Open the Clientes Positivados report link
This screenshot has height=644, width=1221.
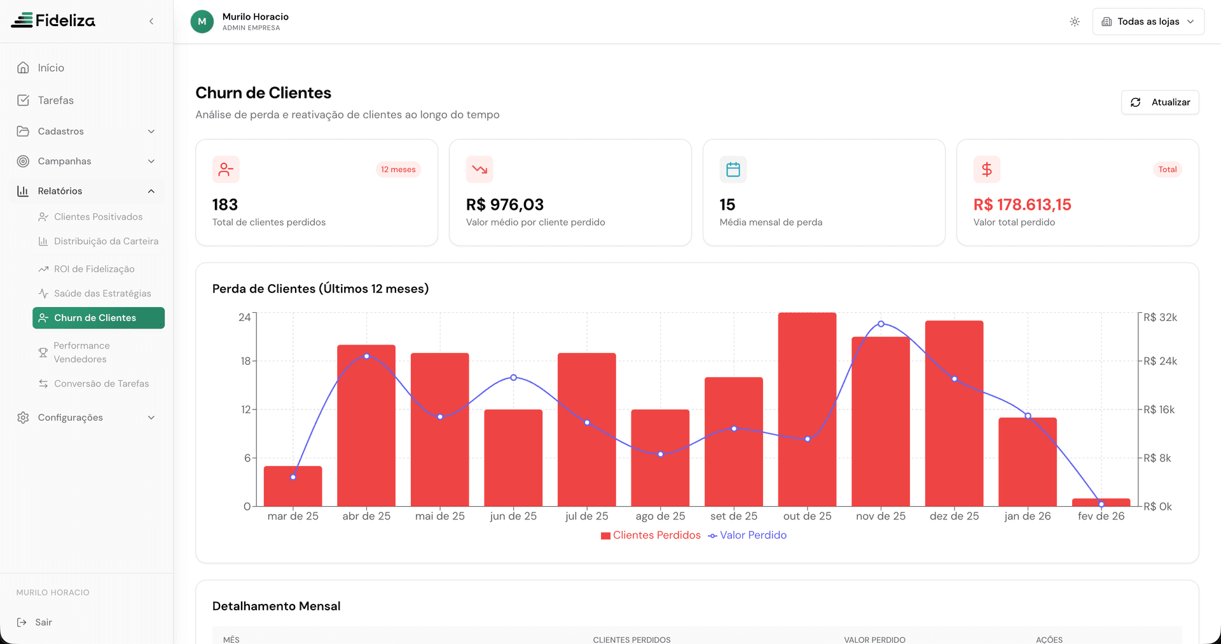[98, 217]
